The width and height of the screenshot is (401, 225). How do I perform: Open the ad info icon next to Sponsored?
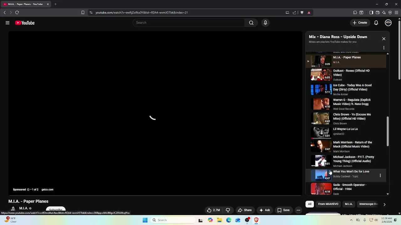[28, 189]
